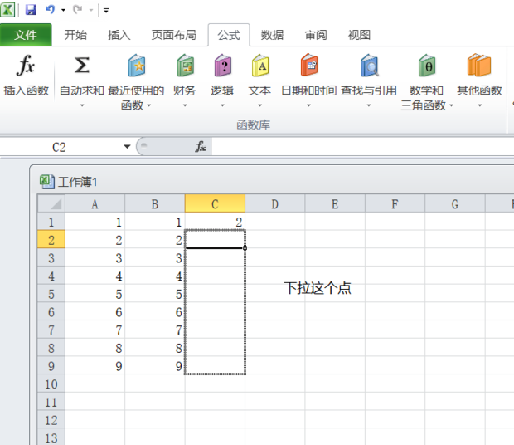Select column A header
Image resolution: width=514 pixels, height=445 pixels.
(x=95, y=203)
